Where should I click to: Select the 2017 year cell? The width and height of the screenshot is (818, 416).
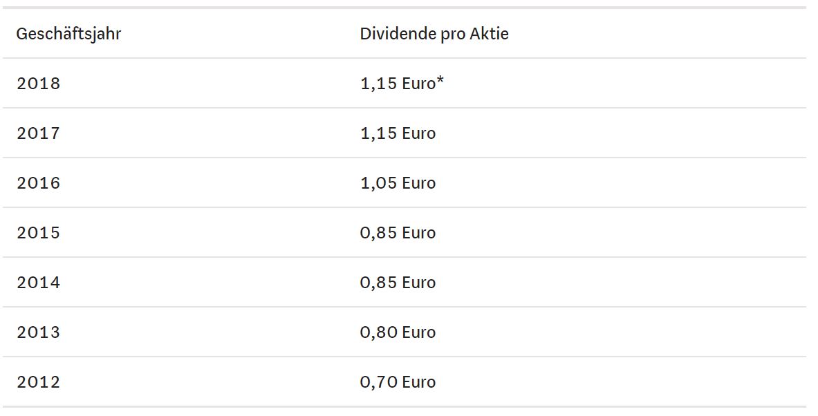39,133
